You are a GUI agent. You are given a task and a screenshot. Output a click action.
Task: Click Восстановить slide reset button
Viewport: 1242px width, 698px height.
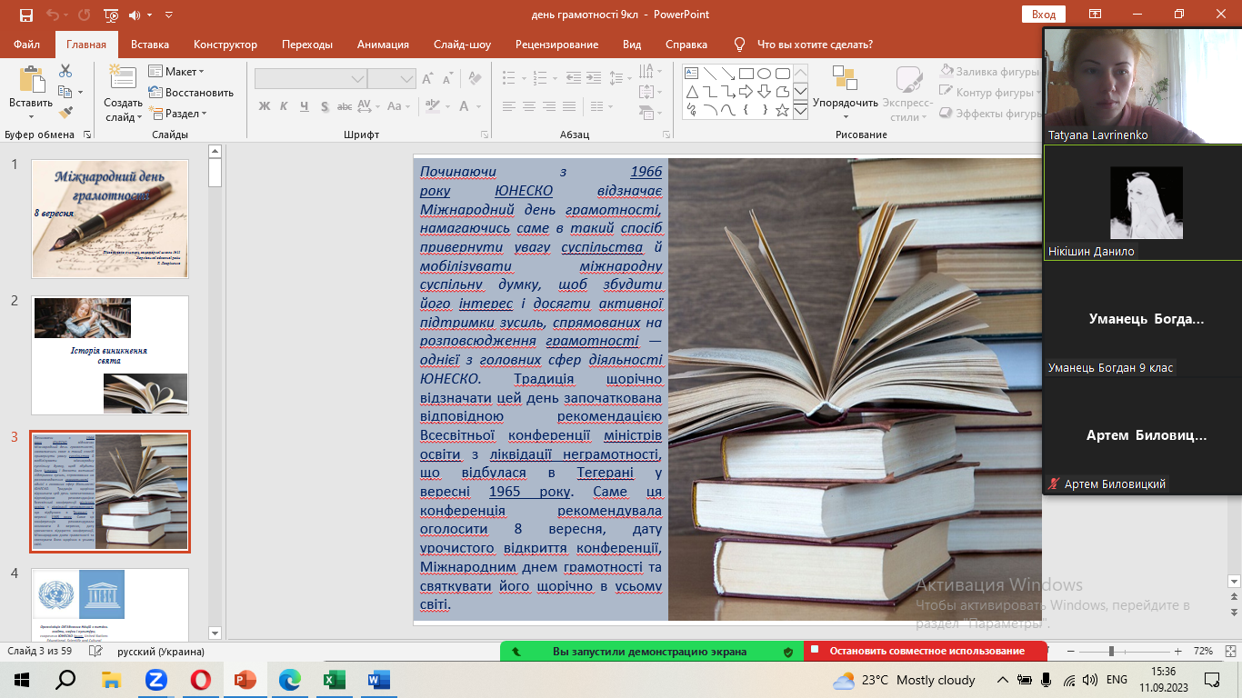point(191,93)
